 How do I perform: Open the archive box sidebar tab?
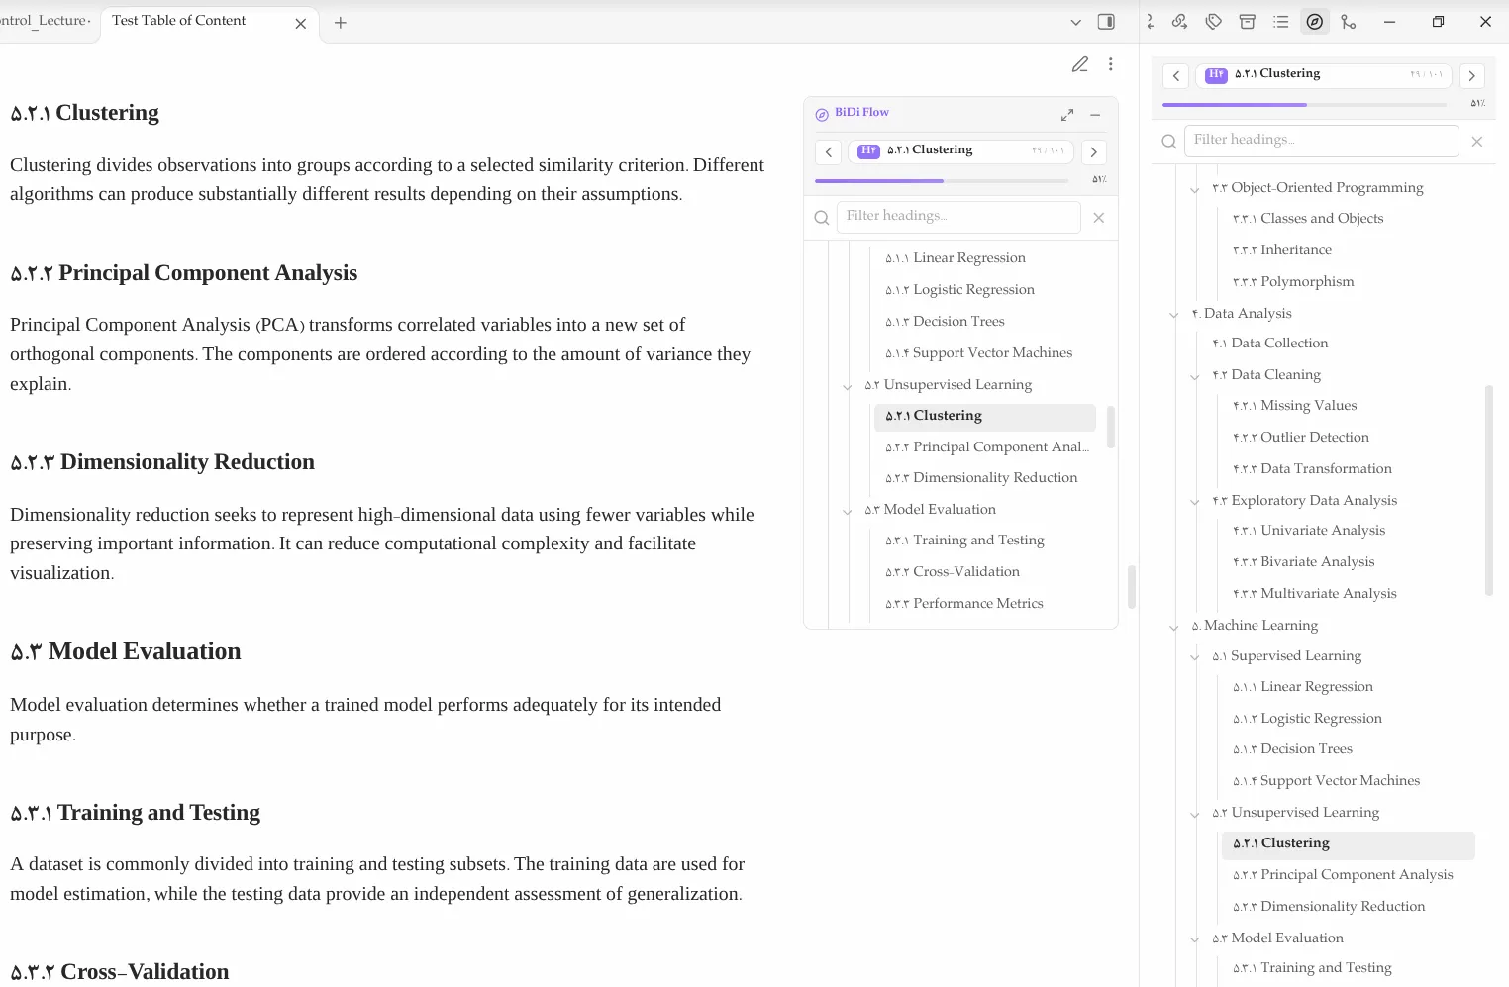click(x=1248, y=22)
